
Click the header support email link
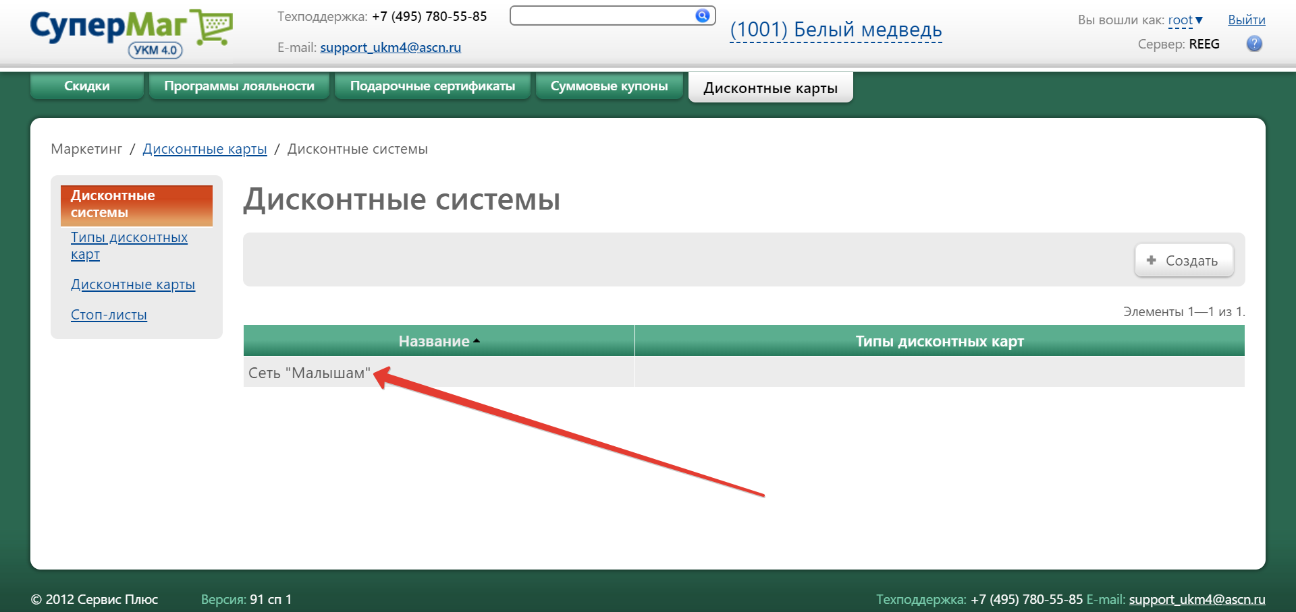coord(390,47)
